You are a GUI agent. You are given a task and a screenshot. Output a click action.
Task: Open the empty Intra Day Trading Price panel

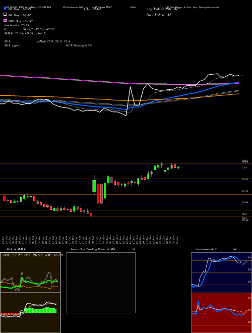101,283
